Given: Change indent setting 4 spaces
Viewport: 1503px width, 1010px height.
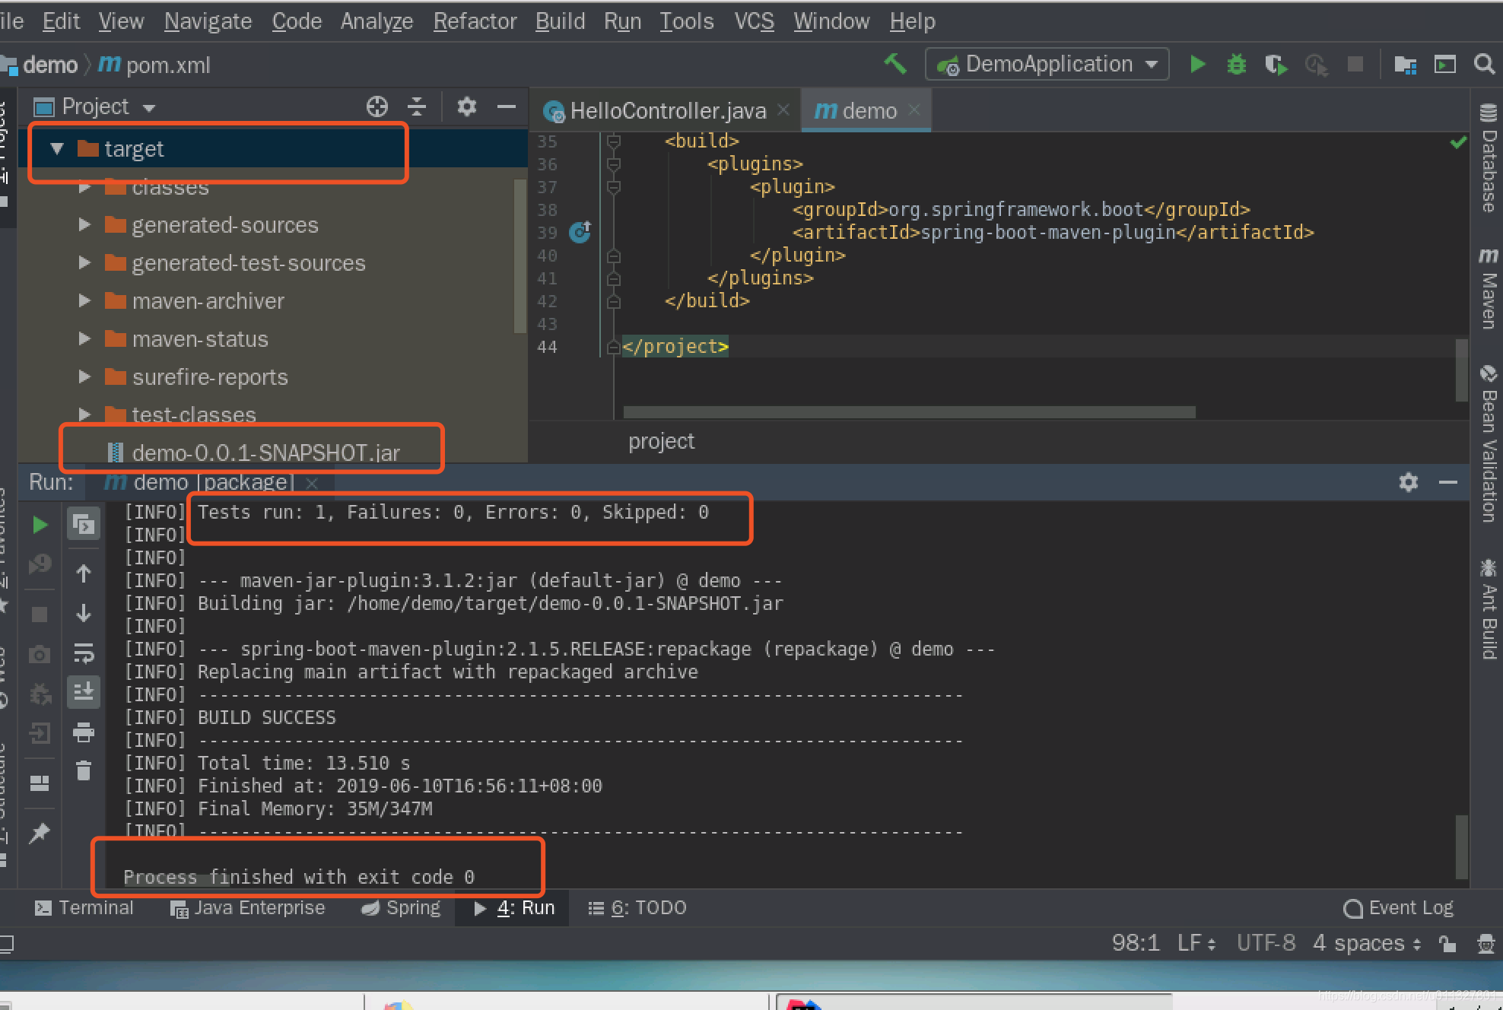Looking at the screenshot, I should coord(1367,944).
